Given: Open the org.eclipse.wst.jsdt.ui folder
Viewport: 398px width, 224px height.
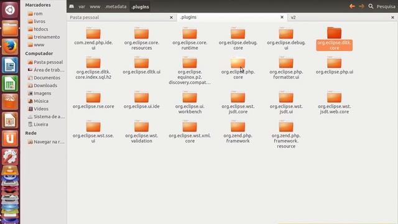Looking at the screenshot, I should pos(286,102).
